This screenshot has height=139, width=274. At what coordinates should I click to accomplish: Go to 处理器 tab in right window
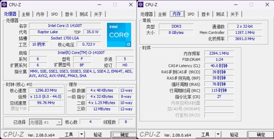(146, 14)
